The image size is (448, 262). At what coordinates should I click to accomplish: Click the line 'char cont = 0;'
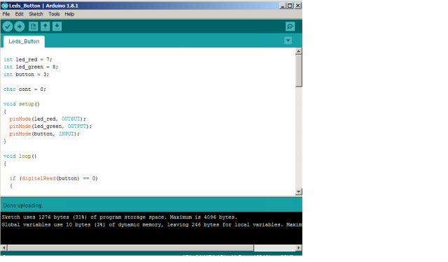pos(24,89)
